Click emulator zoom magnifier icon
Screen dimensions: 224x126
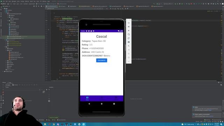(x=129, y=46)
